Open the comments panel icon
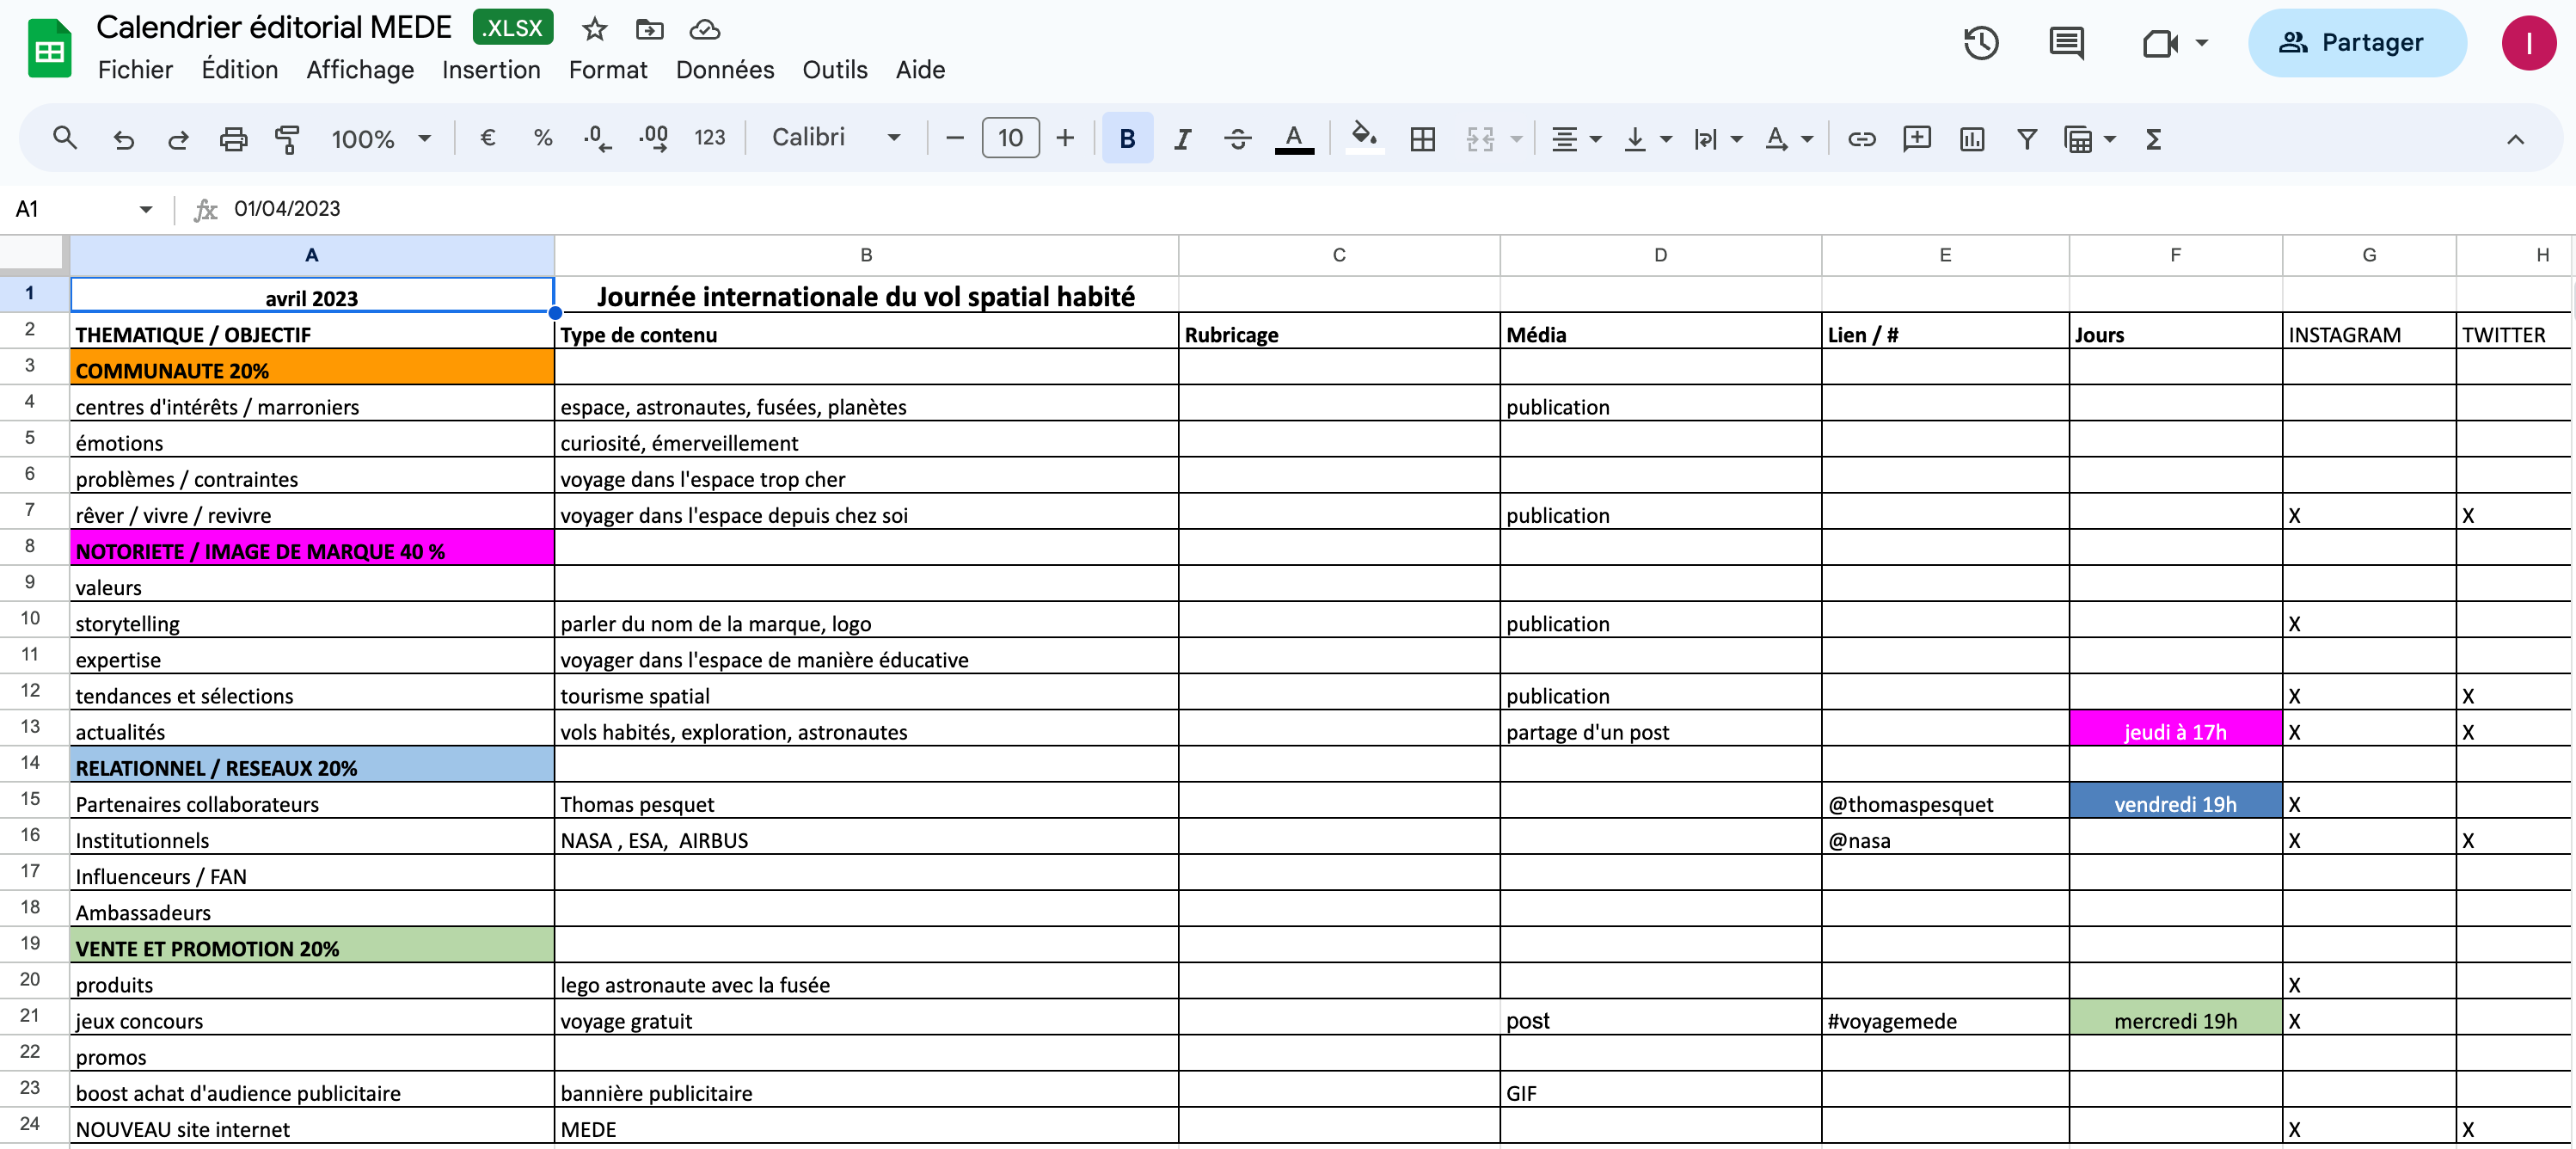Screen dimensions: 2576x1149 pyautogui.click(x=2066, y=43)
